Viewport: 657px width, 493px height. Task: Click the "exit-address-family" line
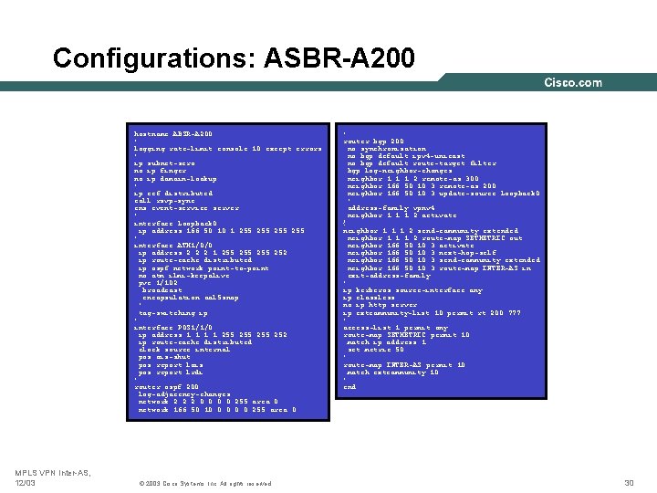coord(389,276)
